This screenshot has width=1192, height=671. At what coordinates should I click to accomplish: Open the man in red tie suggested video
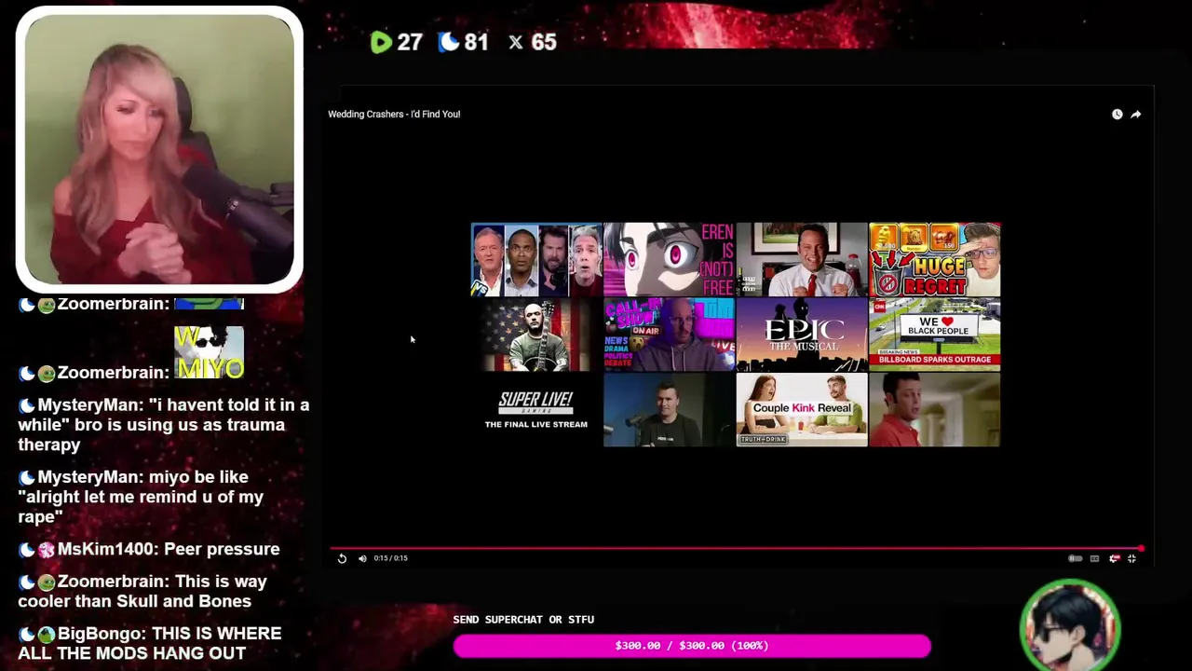tap(802, 260)
